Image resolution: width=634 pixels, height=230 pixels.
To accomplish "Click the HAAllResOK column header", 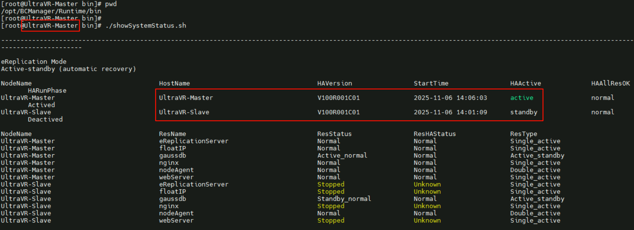I will [610, 83].
